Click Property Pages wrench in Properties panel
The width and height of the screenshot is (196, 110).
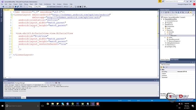click(167, 67)
